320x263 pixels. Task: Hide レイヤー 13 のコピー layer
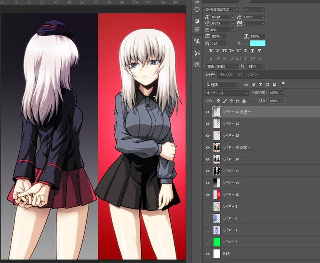[208, 112]
